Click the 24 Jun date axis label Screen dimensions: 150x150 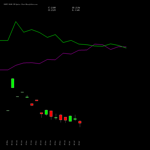(50, 143)
